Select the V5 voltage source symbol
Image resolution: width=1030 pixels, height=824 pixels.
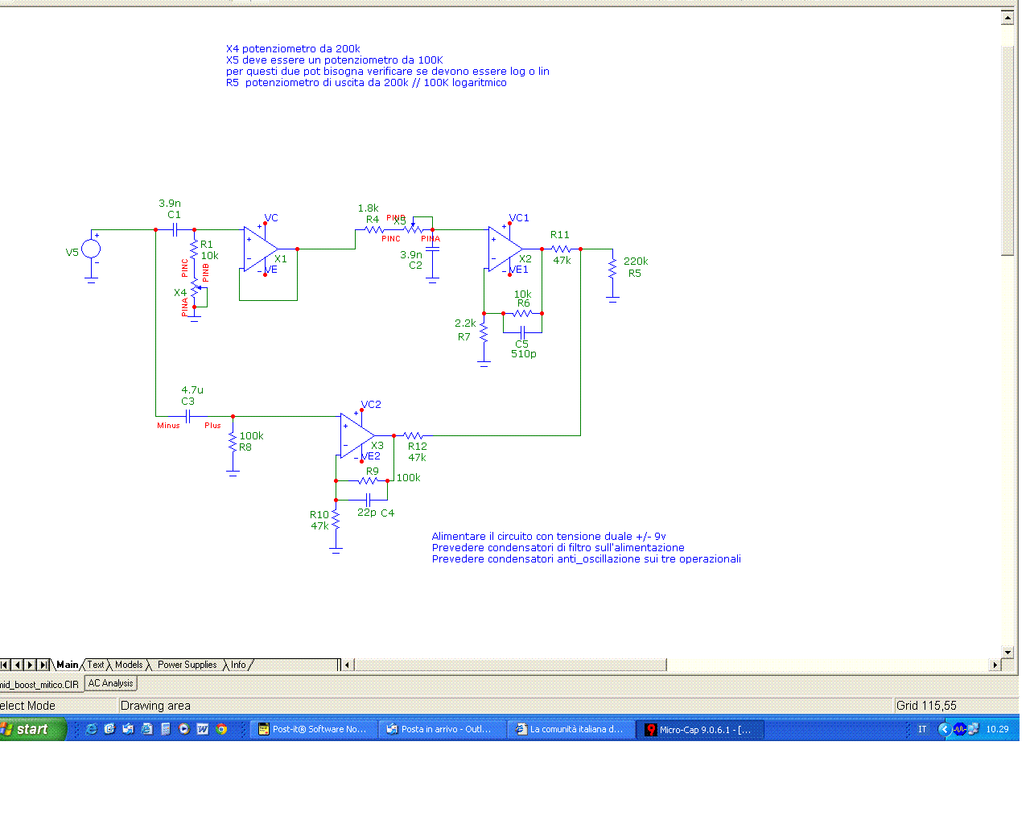[x=92, y=249]
